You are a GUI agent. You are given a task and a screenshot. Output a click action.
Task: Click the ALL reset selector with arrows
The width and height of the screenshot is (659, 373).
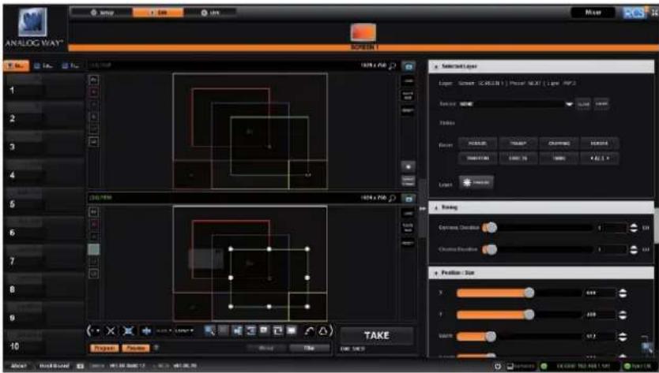pyautogui.click(x=599, y=159)
